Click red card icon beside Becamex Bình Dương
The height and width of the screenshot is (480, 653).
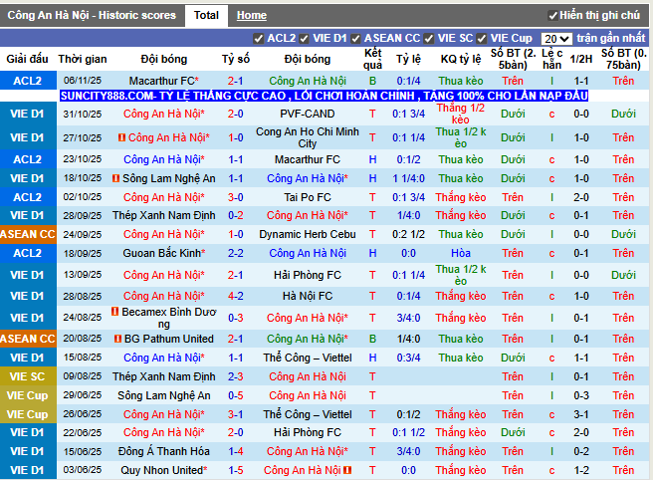115,312
